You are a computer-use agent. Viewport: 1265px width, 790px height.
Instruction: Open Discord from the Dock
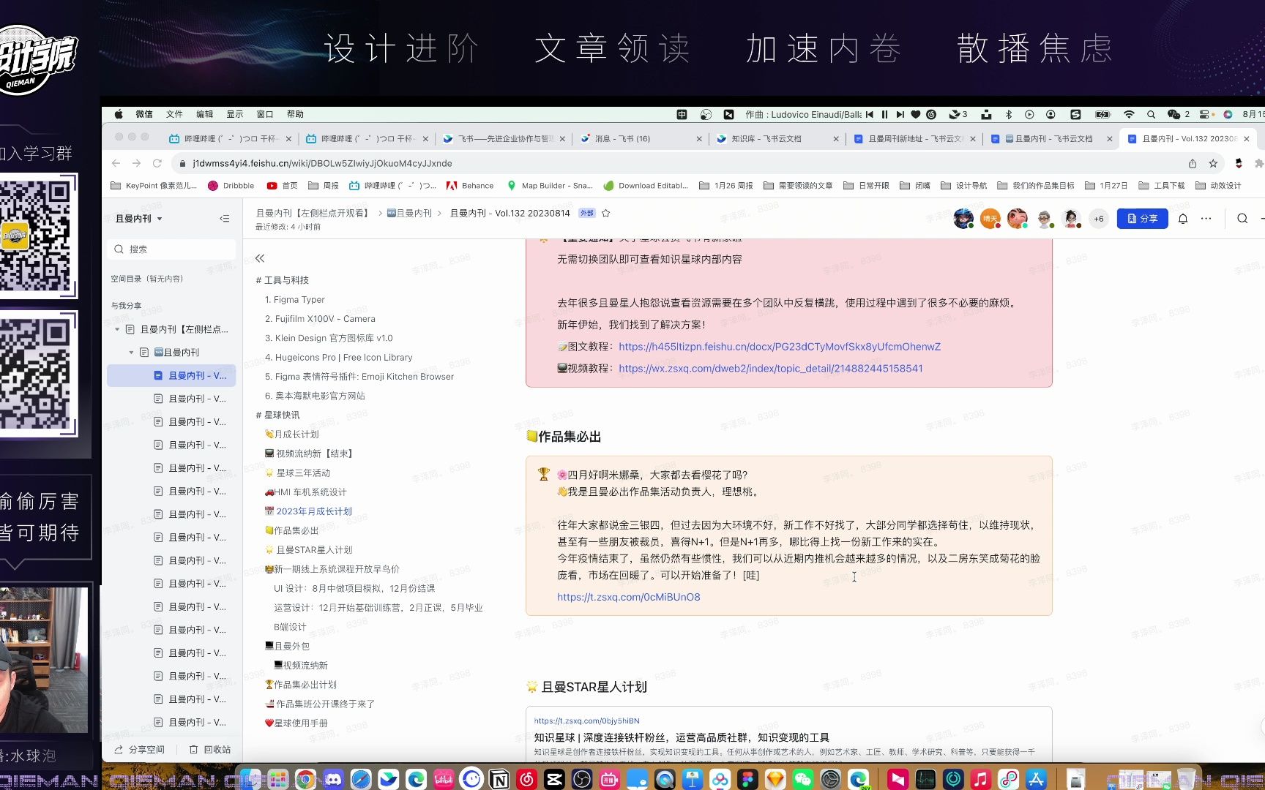333,779
